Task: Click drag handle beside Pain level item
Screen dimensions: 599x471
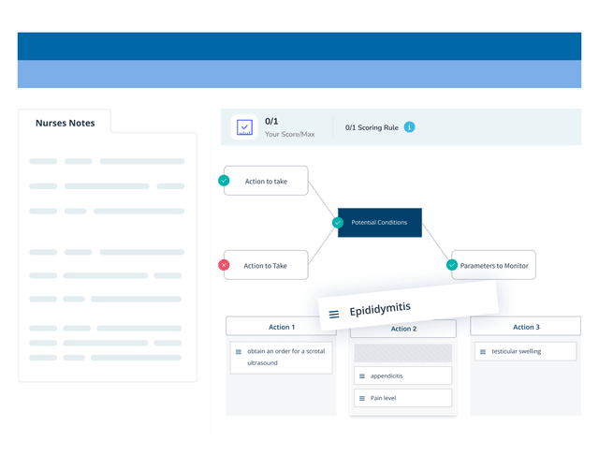Action: coord(361,398)
